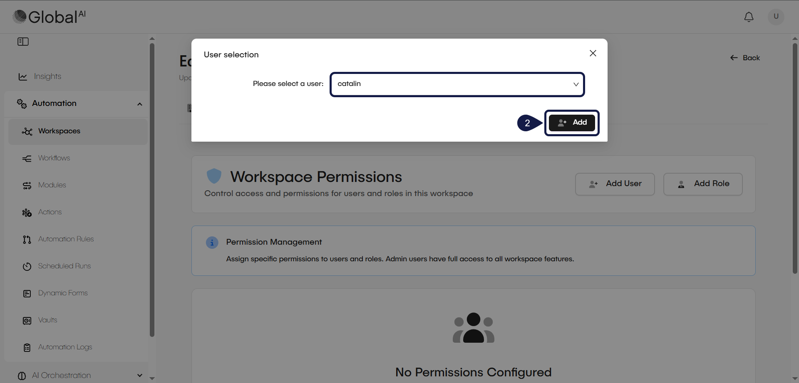Select the Scheduled Runs icon
The image size is (799, 383).
coord(27,266)
